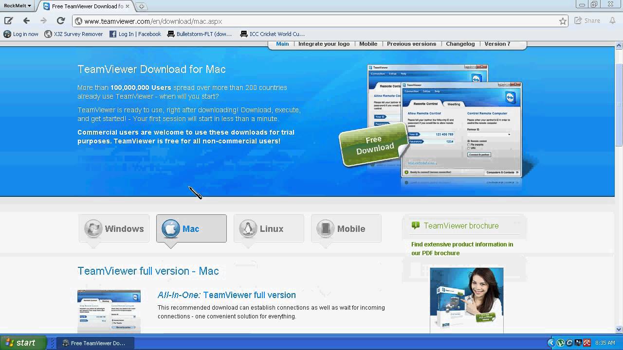Click 'All-In-One: TeamViewer full version' link
The height and width of the screenshot is (350, 623).
pyautogui.click(x=226, y=295)
